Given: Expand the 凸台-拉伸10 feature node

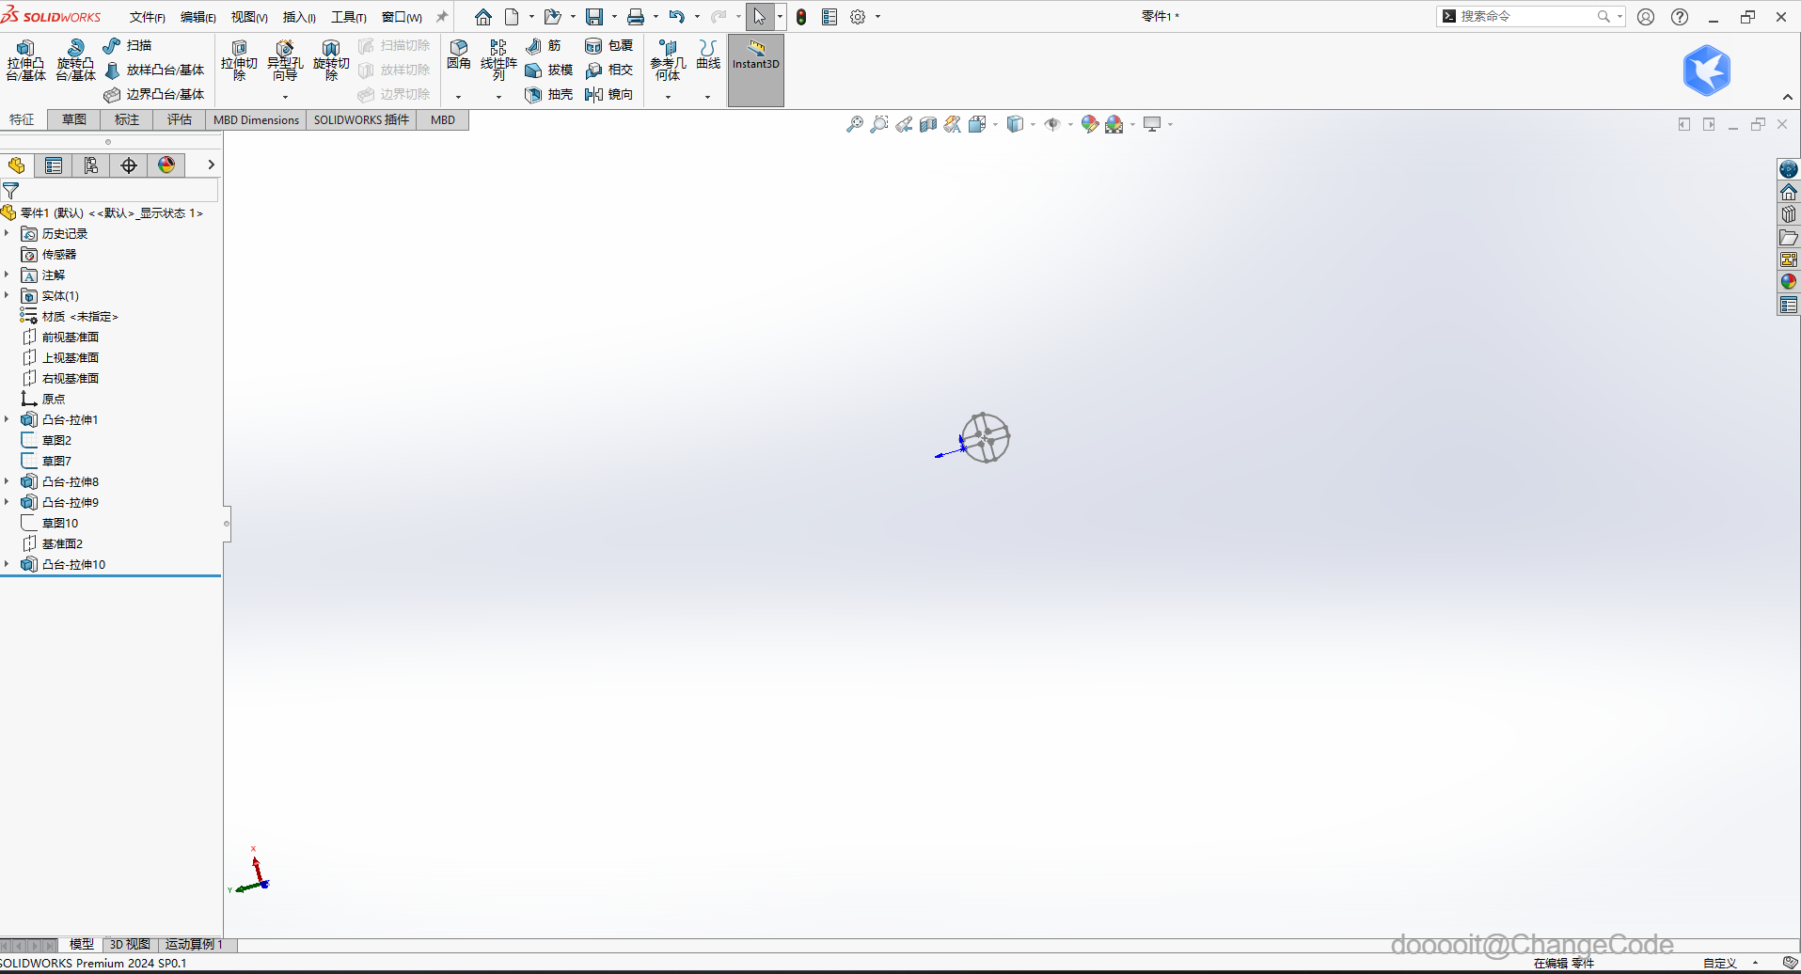Looking at the screenshot, I should pyautogui.click(x=7, y=564).
